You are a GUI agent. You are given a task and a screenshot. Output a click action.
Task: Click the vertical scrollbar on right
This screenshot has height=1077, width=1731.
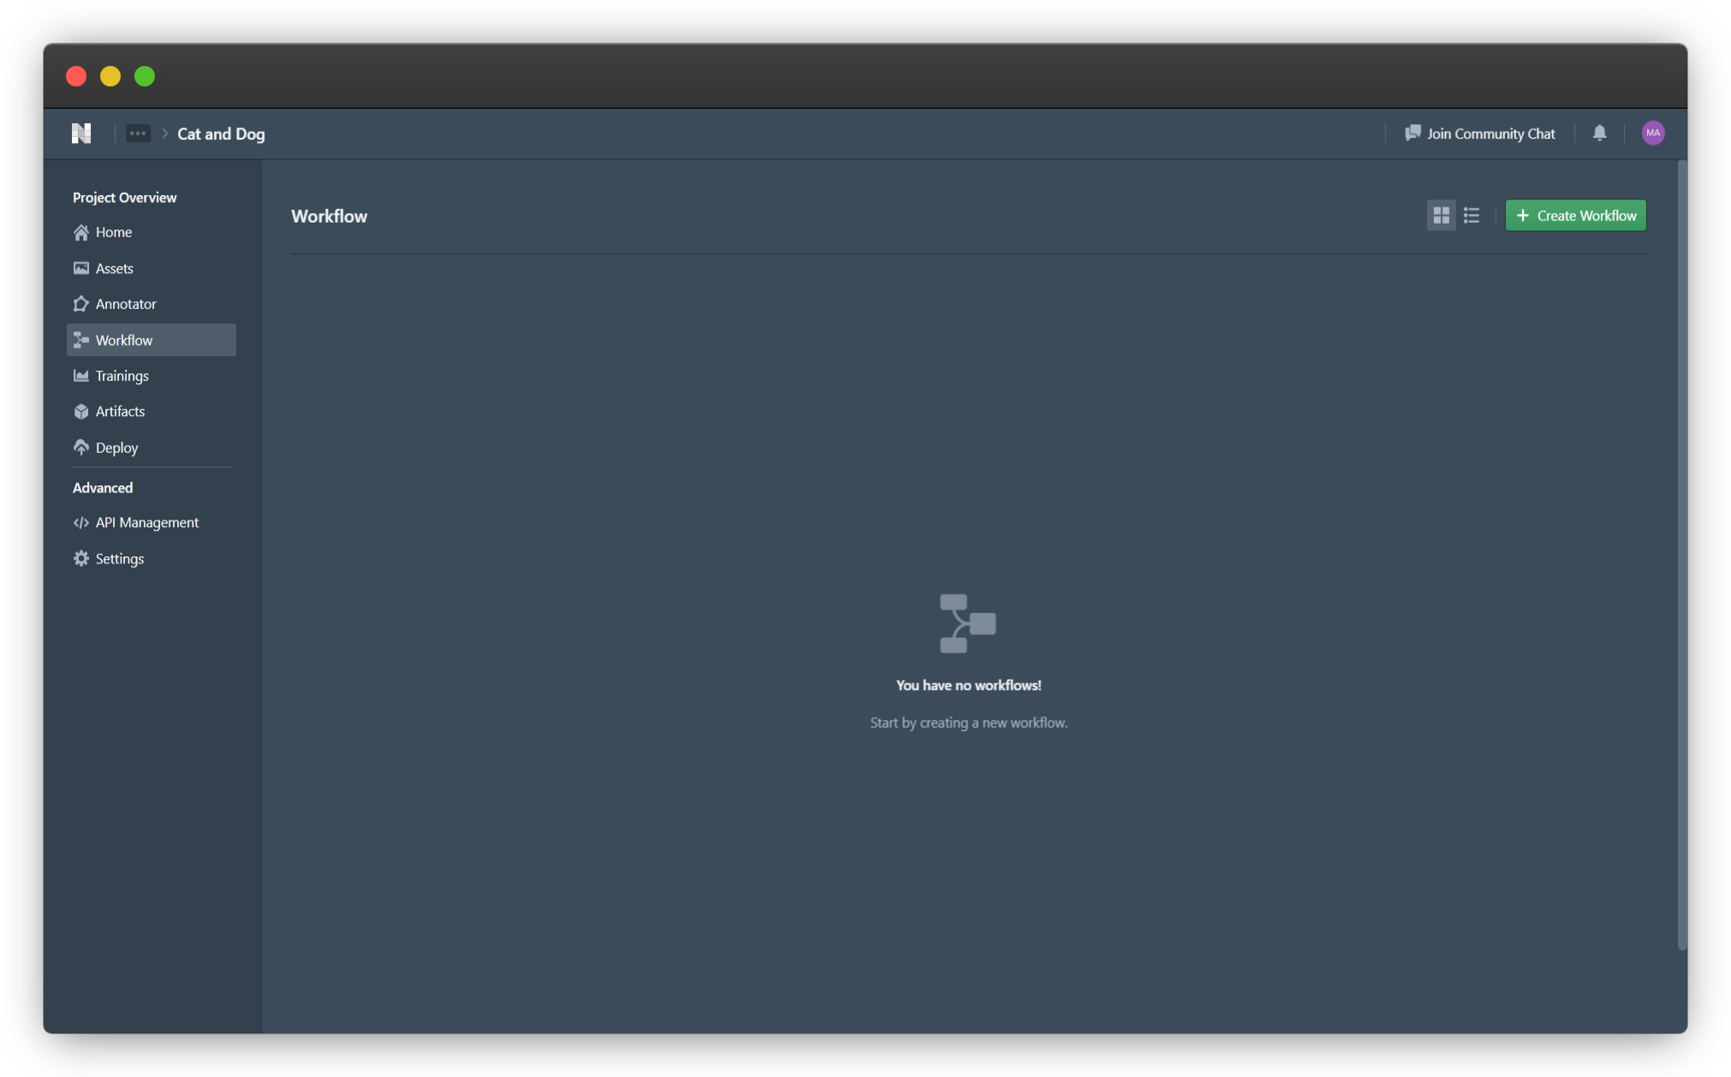(1681, 555)
